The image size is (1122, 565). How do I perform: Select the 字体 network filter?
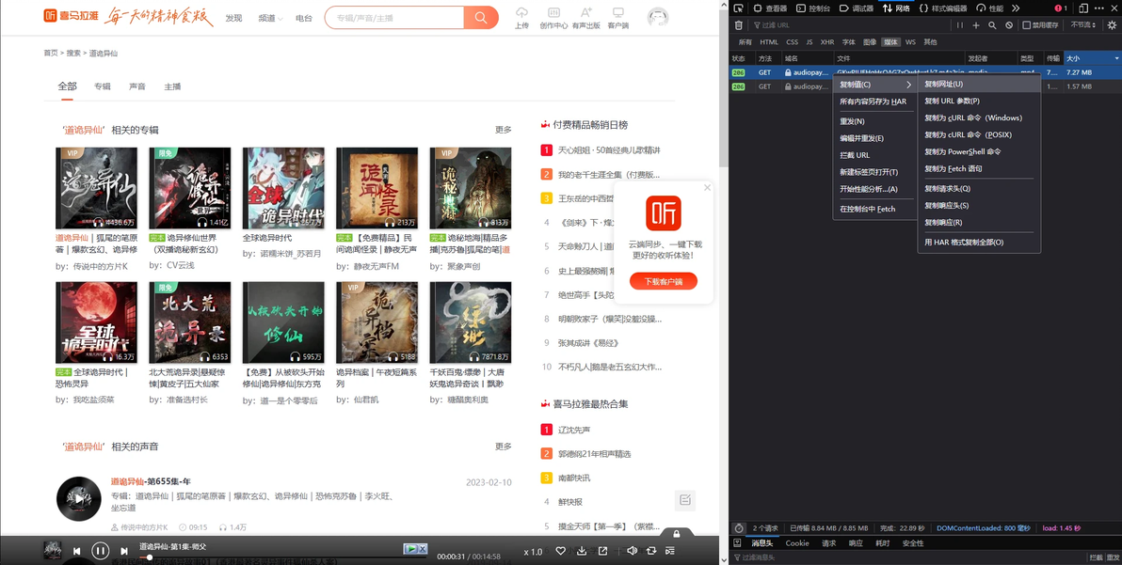coord(849,42)
